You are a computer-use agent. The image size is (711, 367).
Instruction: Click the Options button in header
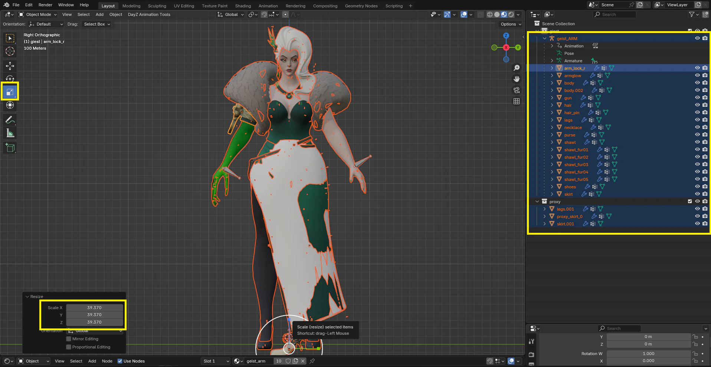point(511,24)
